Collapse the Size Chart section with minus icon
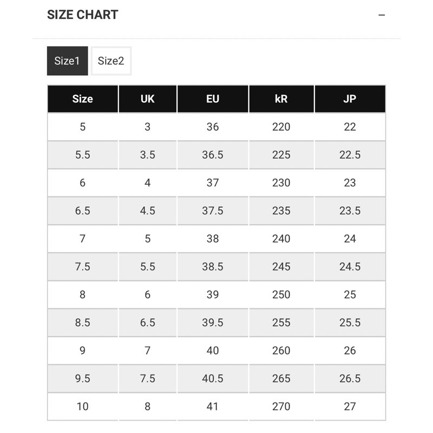Screen dimensions: 433x433 tap(382, 15)
